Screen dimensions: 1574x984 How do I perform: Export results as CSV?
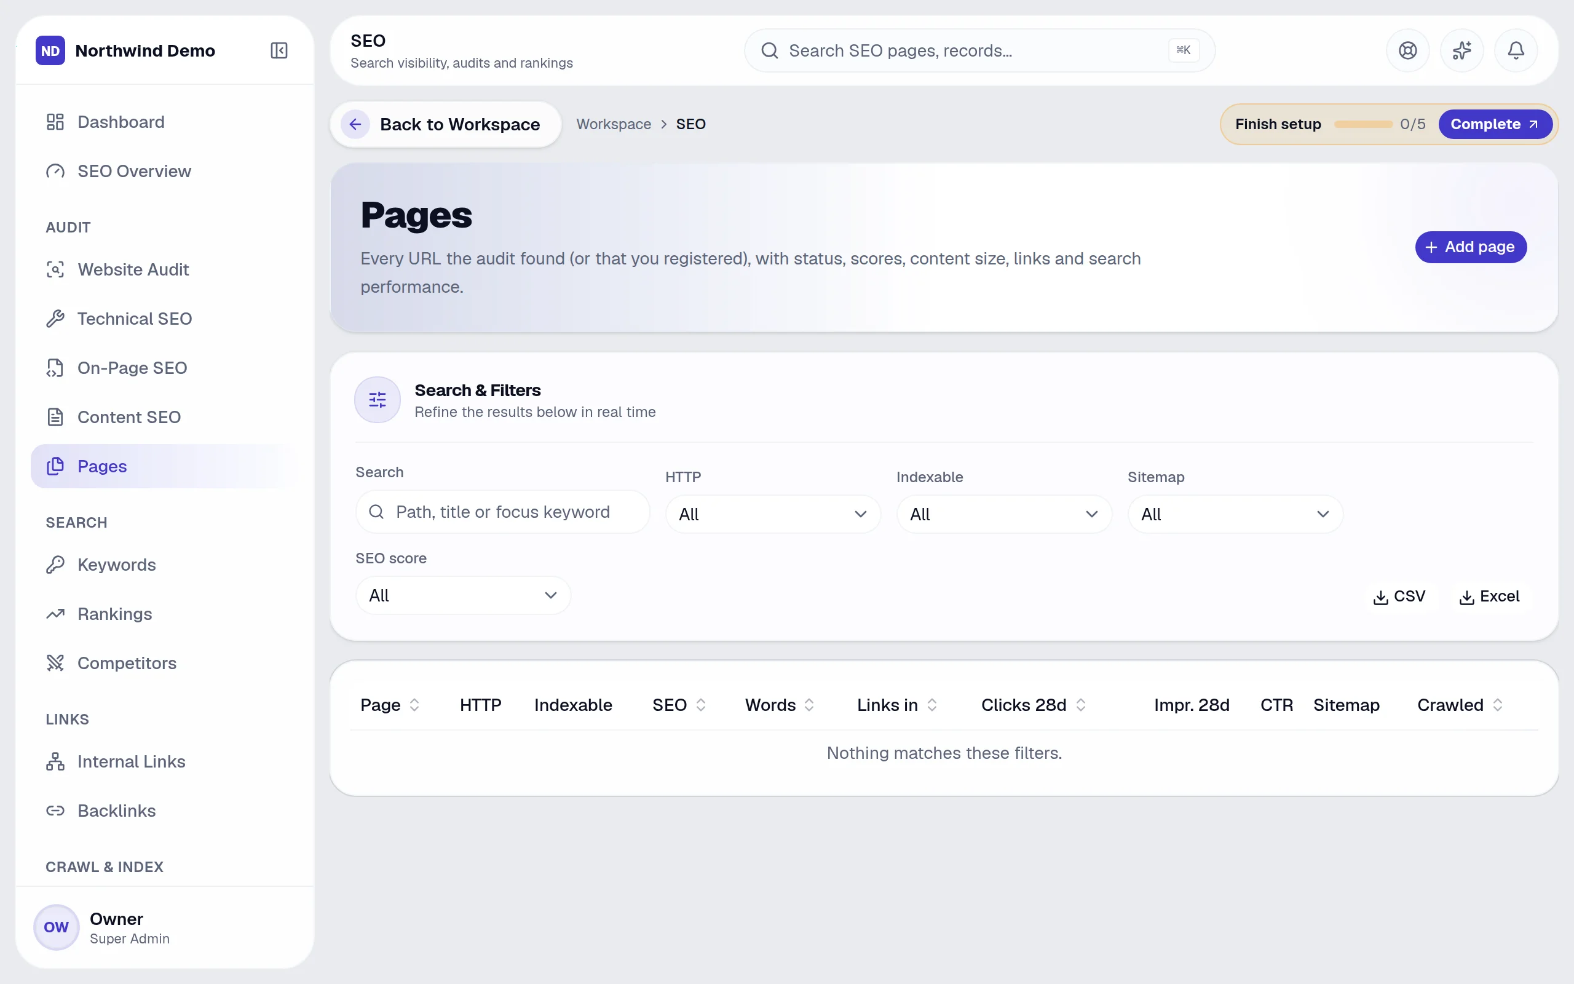1398,596
